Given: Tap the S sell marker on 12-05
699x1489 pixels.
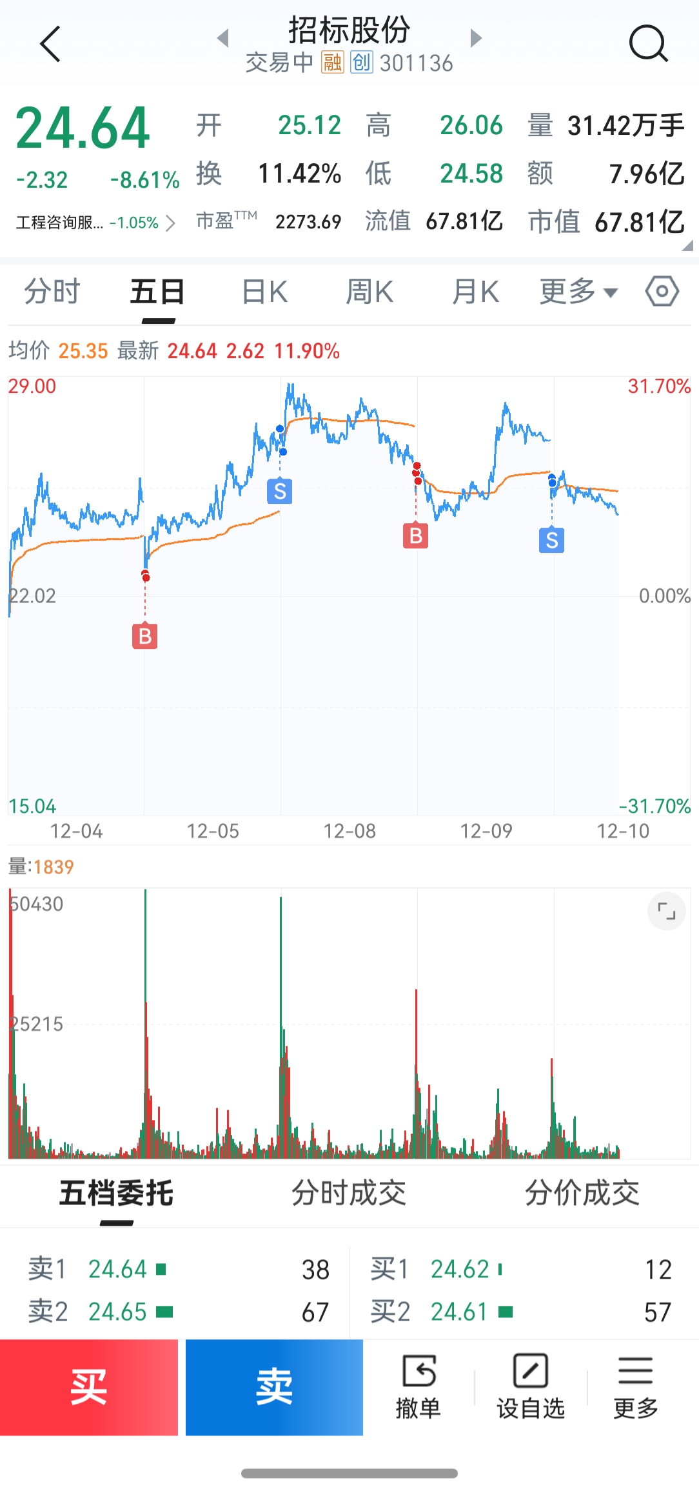Looking at the screenshot, I should (x=280, y=491).
